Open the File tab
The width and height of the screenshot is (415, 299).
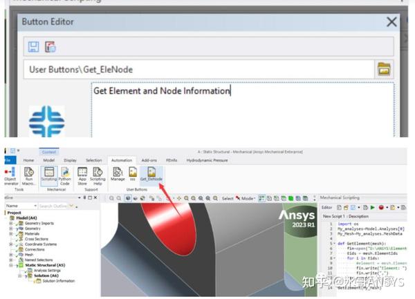[x=10, y=160]
